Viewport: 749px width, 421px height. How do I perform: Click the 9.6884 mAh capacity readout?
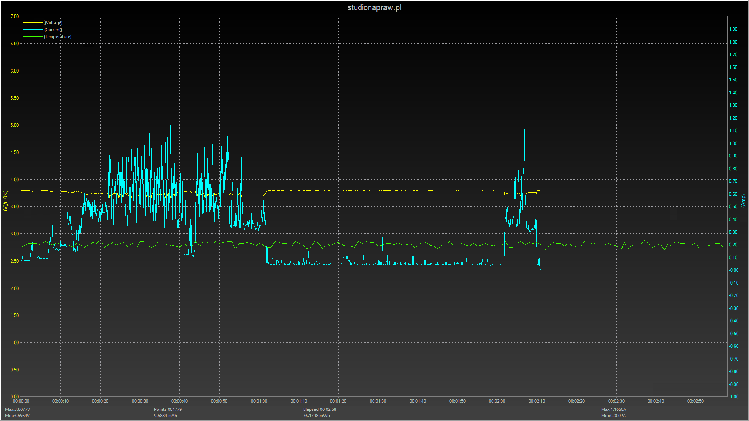tap(165, 416)
